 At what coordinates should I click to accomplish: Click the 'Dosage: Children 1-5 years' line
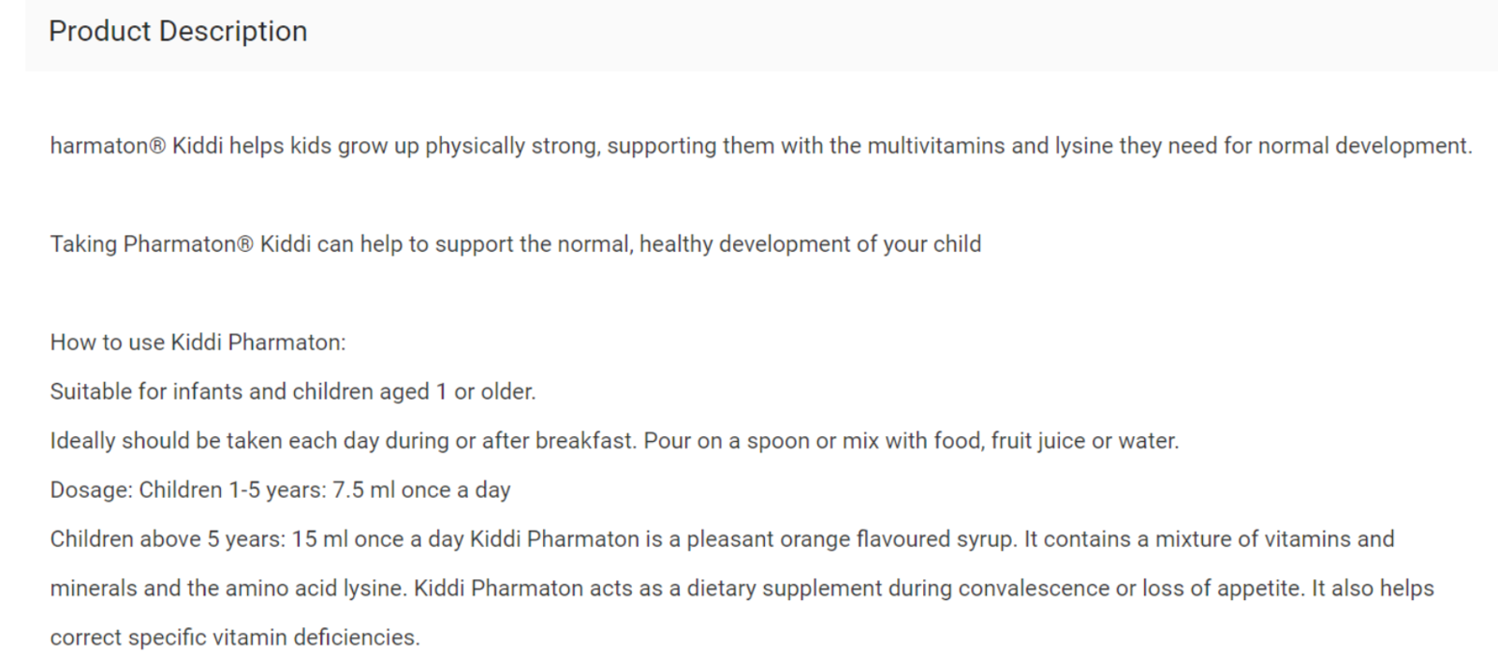click(281, 491)
